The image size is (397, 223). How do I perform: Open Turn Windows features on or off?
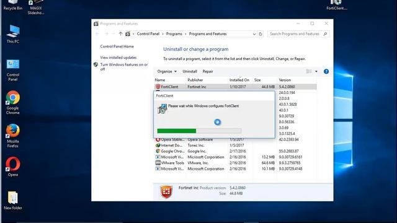pyautogui.click(x=124, y=67)
